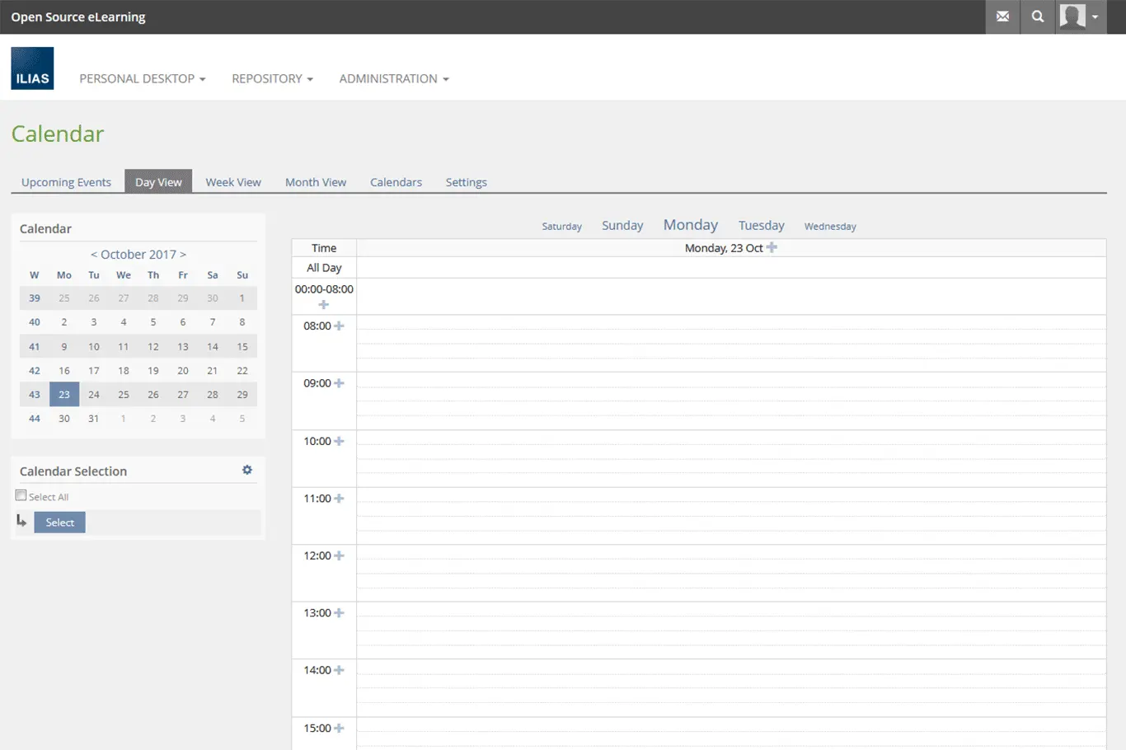Click plus icon under 00:00-08:00
Screen dimensions: 1126x750
click(324, 305)
